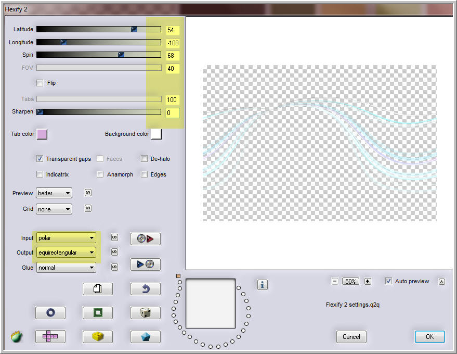
Task: Click the green square icon button
Action: tap(98, 313)
